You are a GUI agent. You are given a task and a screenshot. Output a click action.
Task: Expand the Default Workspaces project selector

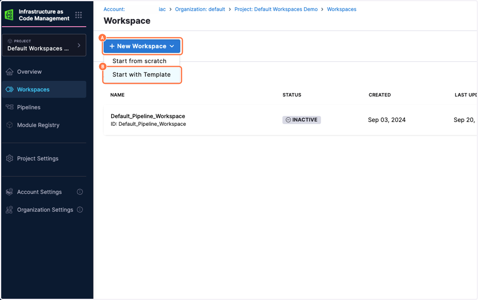click(44, 45)
